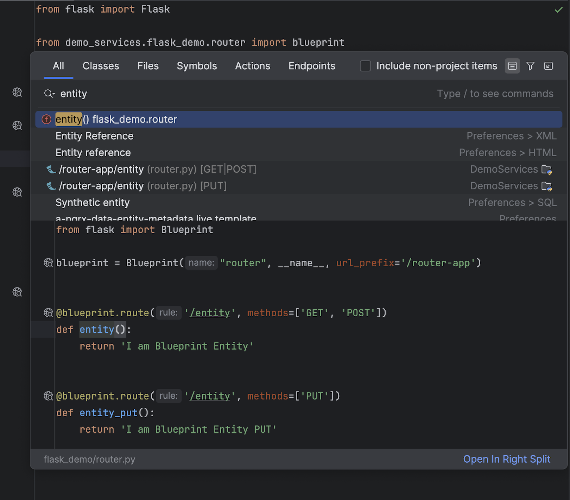Click the gutter icon next to the blueprint definition
570x500 pixels.
tap(48, 263)
